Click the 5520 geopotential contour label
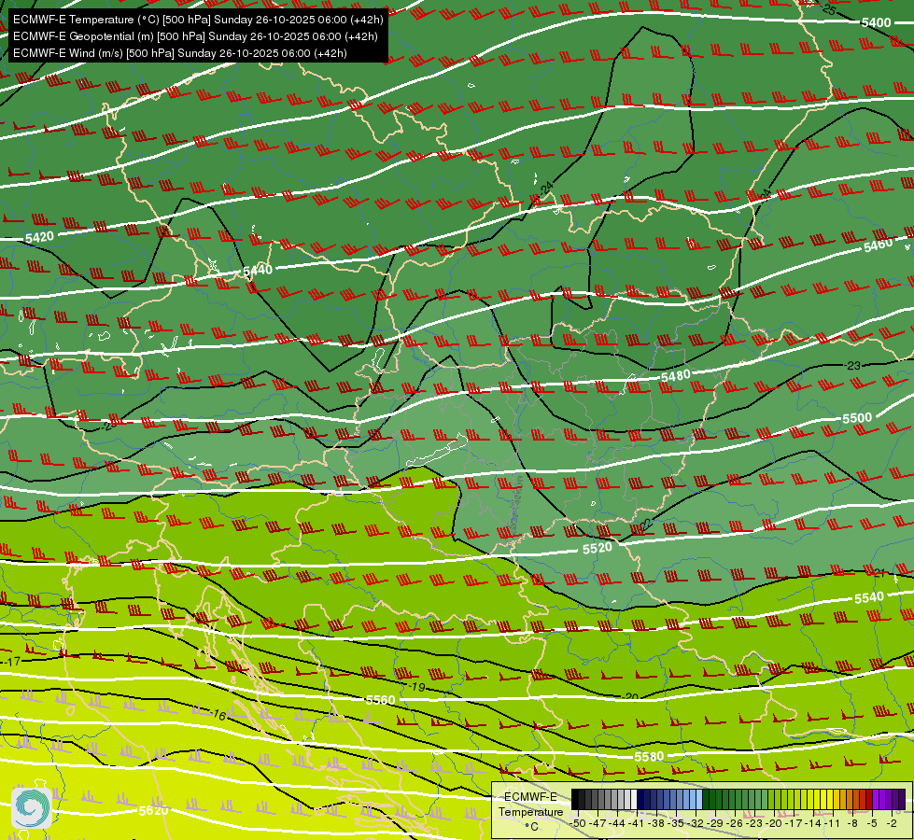 pyautogui.click(x=598, y=548)
